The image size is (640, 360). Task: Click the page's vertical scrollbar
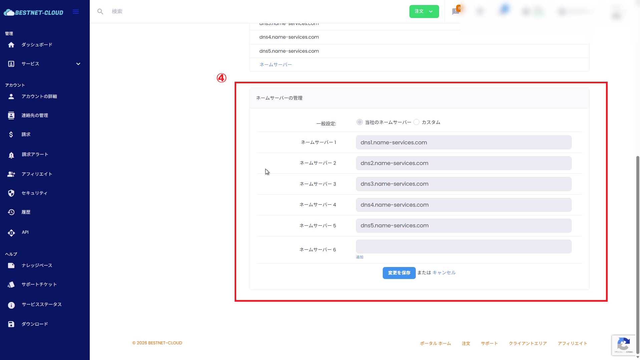click(638, 253)
